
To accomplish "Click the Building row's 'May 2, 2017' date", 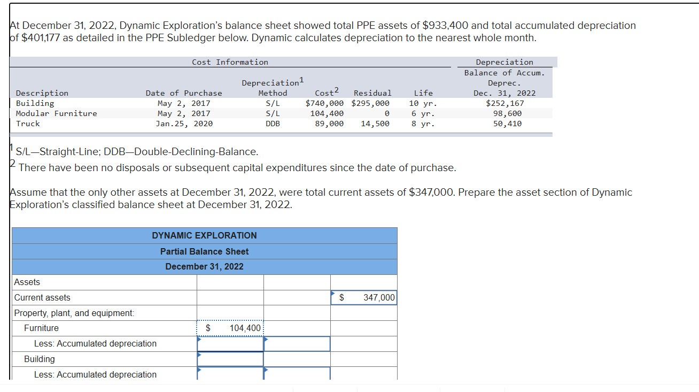I will pos(184,103).
